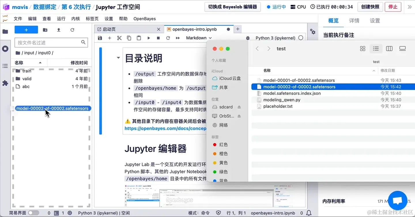Open the property inspector gears icon
The height and width of the screenshot is (217, 415).
click(313, 32)
